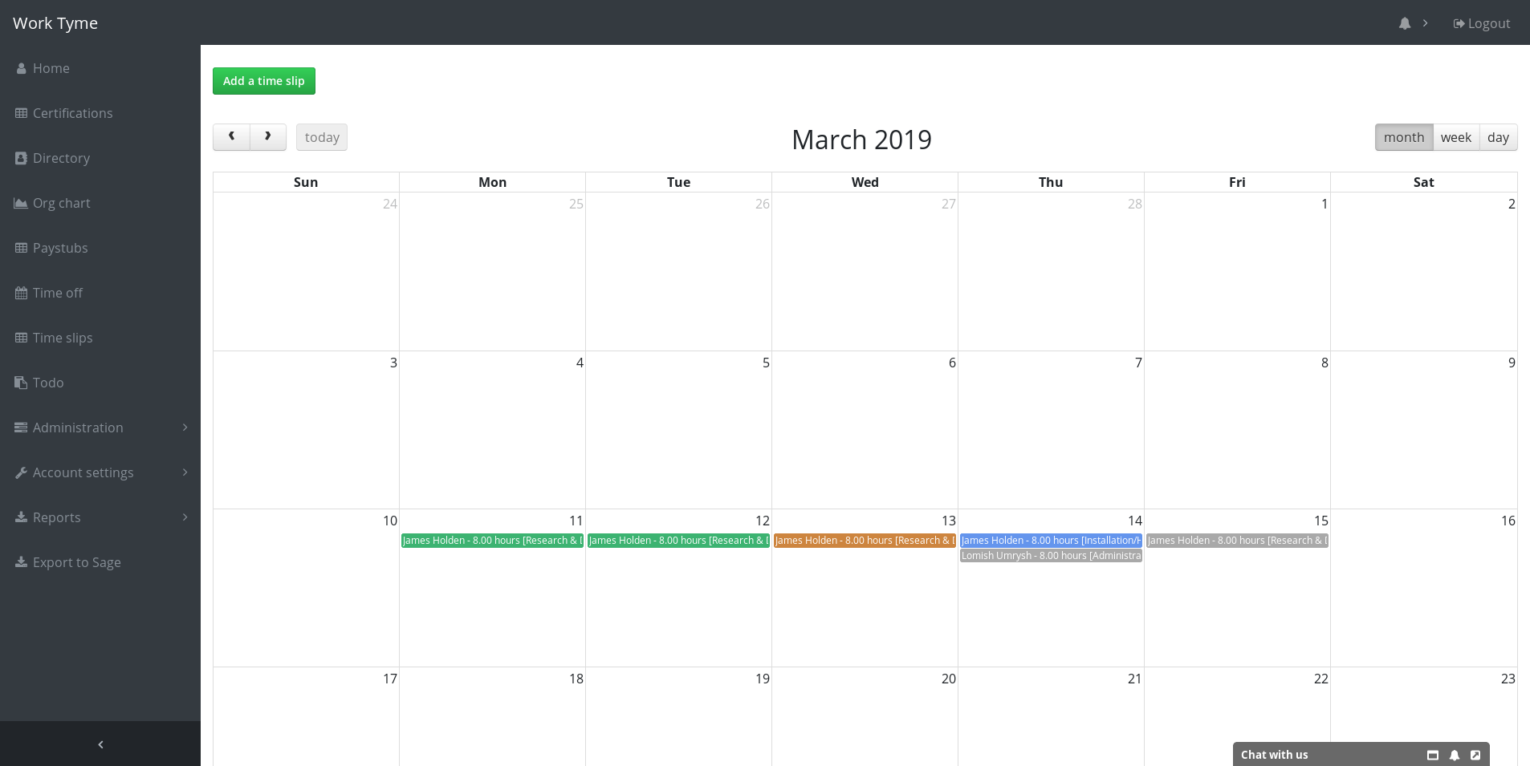Expand the Reports submenu
The width and height of the screenshot is (1530, 766).
[x=56, y=517]
